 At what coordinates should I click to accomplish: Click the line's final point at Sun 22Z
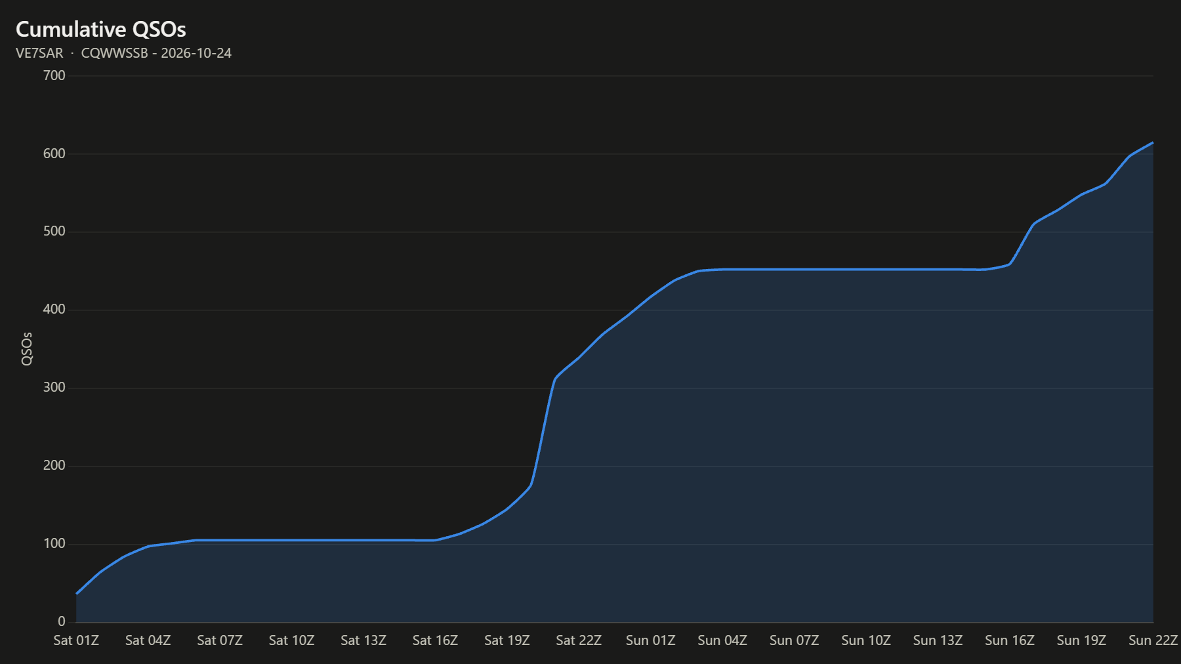pyautogui.click(x=1153, y=142)
